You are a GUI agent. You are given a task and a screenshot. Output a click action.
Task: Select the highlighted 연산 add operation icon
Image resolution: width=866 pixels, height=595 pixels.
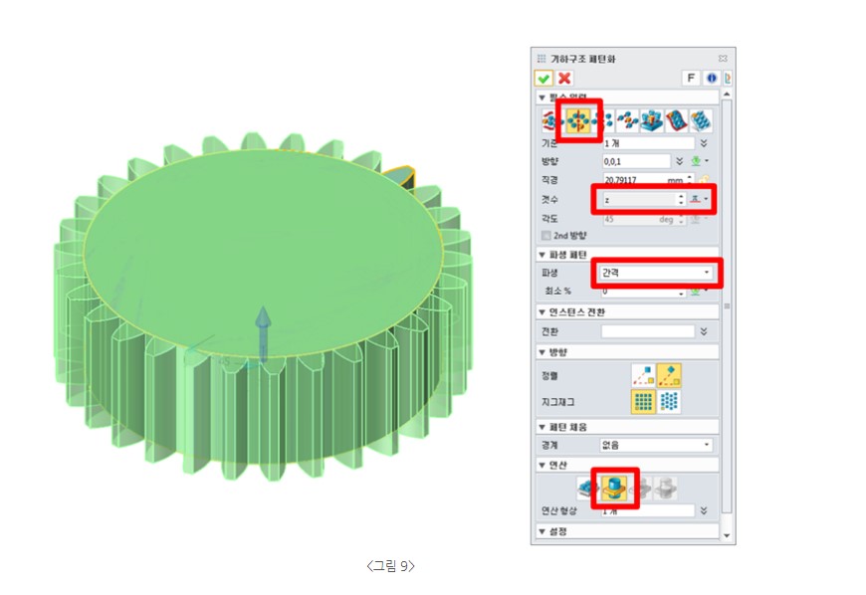(614, 489)
